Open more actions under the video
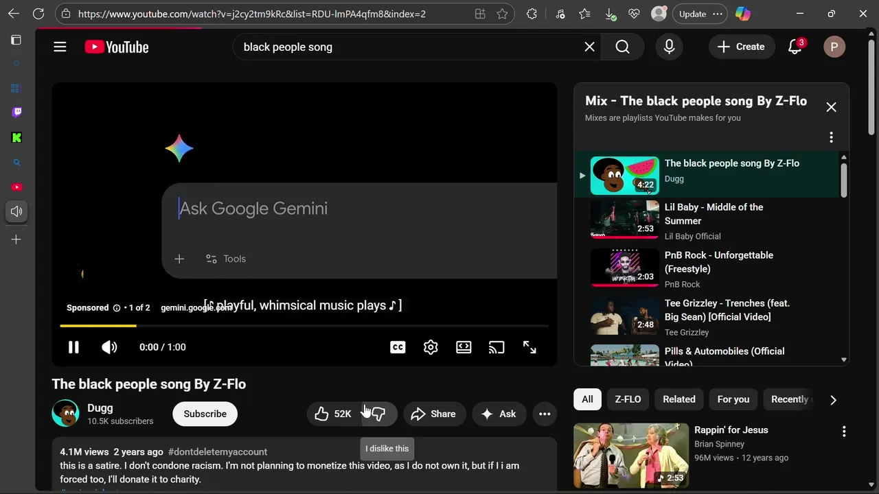 click(545, 414)
